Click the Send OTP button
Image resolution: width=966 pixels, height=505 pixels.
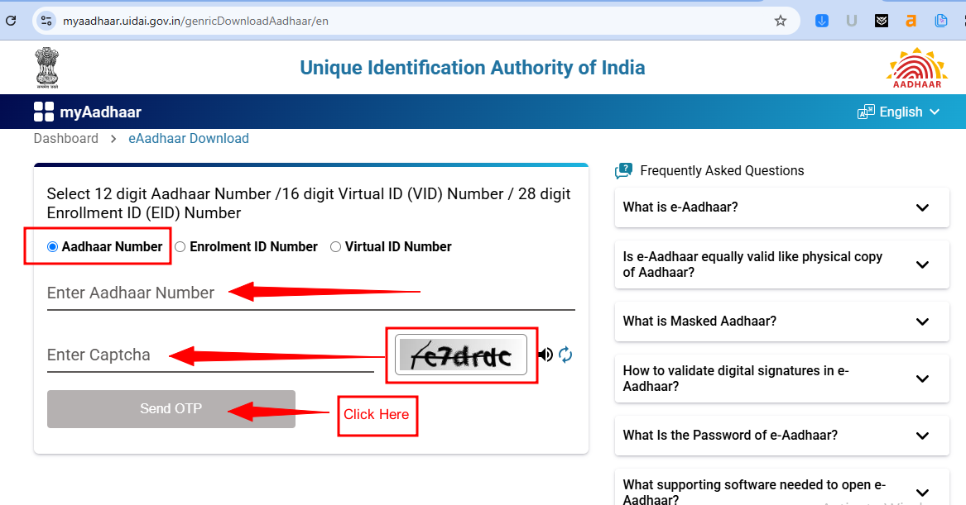(x=171, y=409)
